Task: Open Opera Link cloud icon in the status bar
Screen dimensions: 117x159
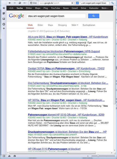Action: coord(9,156)
